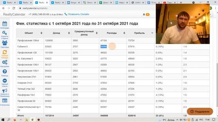Click income value 120908
Viewport: 218px width, 122px height.
49,41
